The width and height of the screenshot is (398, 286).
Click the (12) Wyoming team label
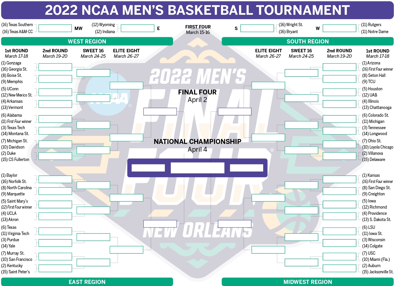point(103,25)
